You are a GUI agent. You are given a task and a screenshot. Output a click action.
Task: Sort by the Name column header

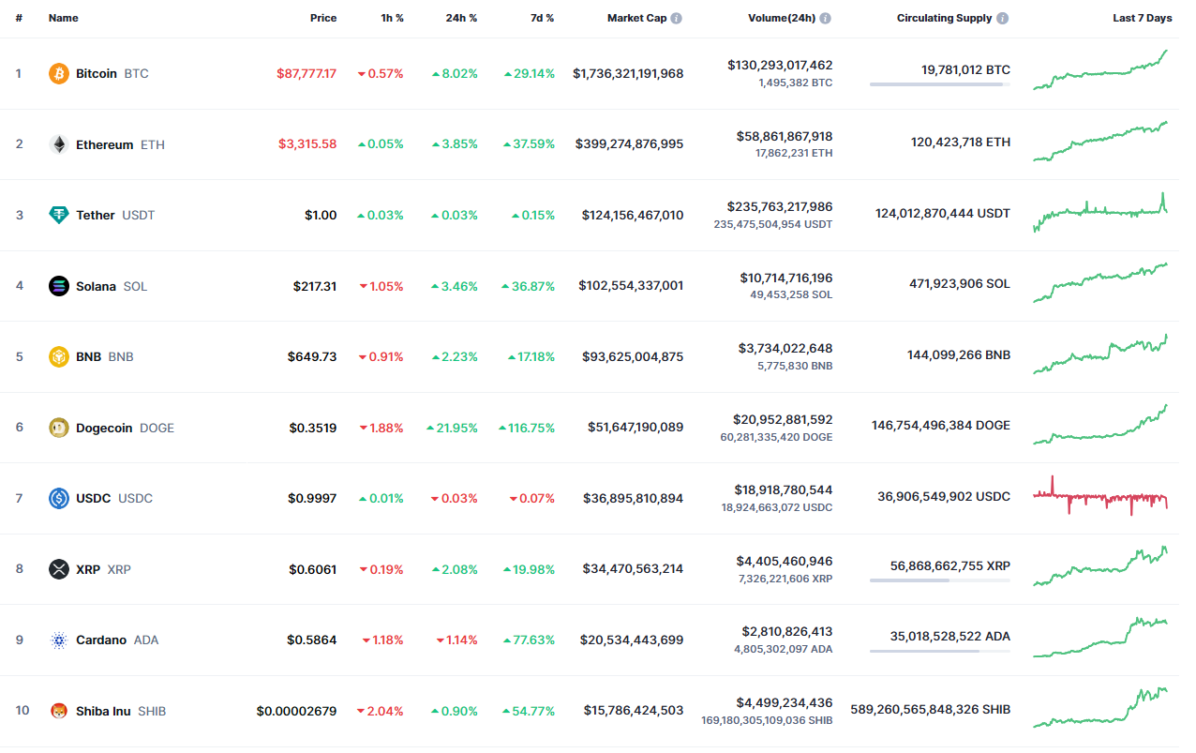(64, 18)
